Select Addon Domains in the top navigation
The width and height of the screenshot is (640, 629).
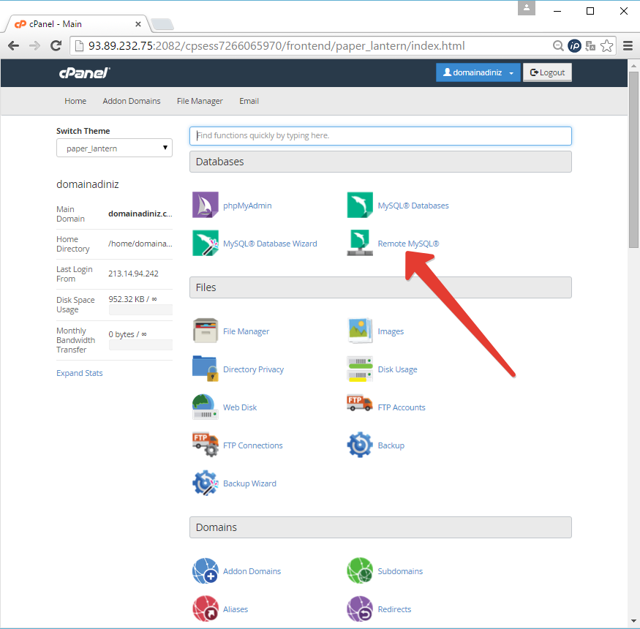coord(132,101)
